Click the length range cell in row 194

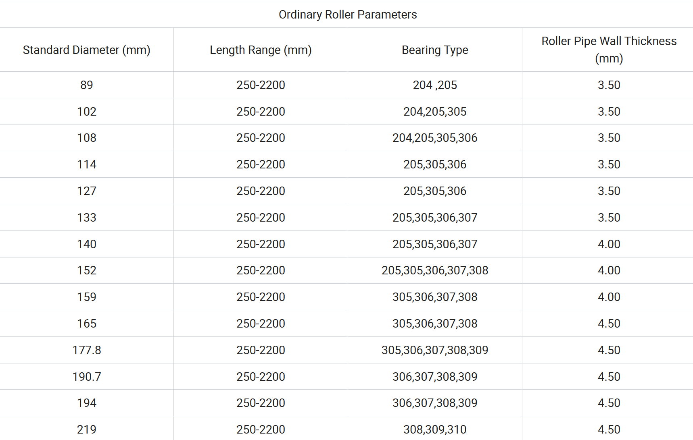[261, 403]
